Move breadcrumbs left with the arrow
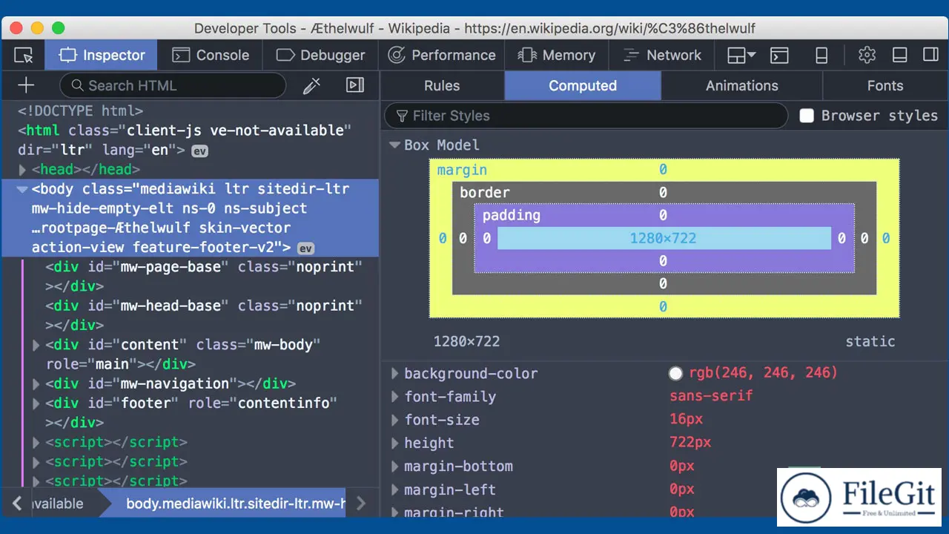 [x=17, y=504]
